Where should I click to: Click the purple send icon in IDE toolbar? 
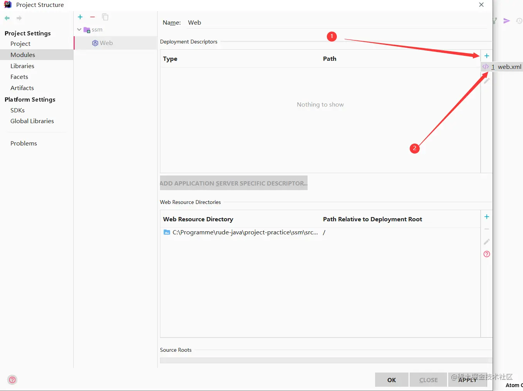click(507, 21)
